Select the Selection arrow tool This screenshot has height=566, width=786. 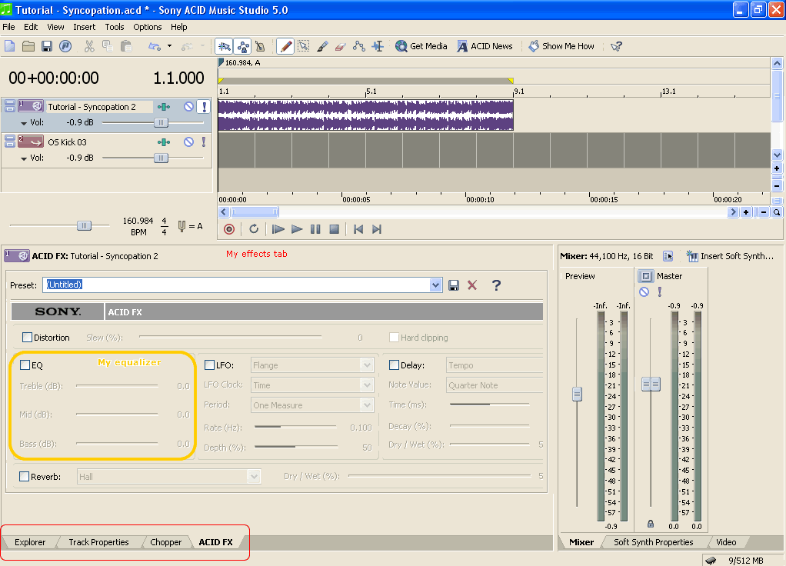[x=303, y=46]
